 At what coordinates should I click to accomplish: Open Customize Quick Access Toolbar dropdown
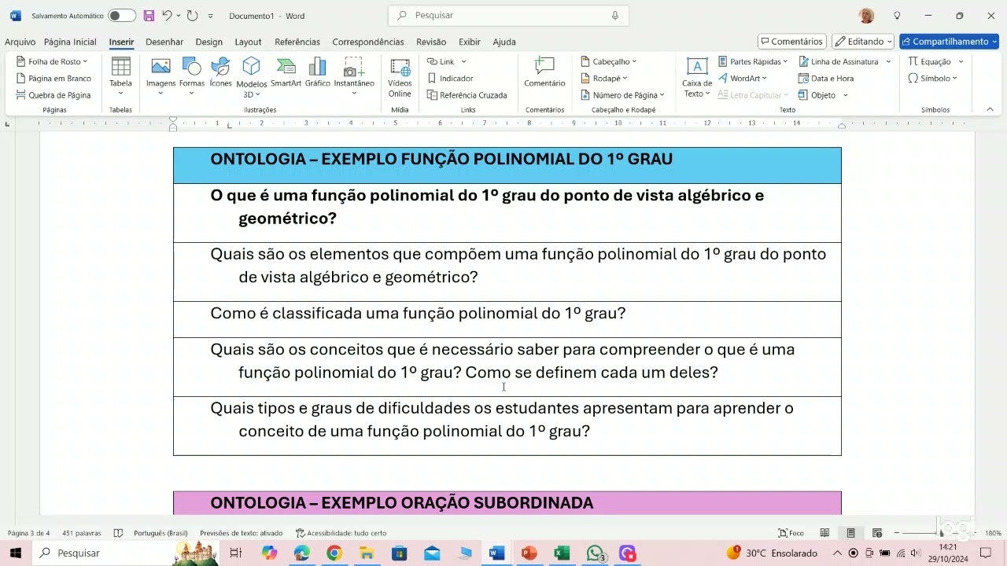click(210, 16)
